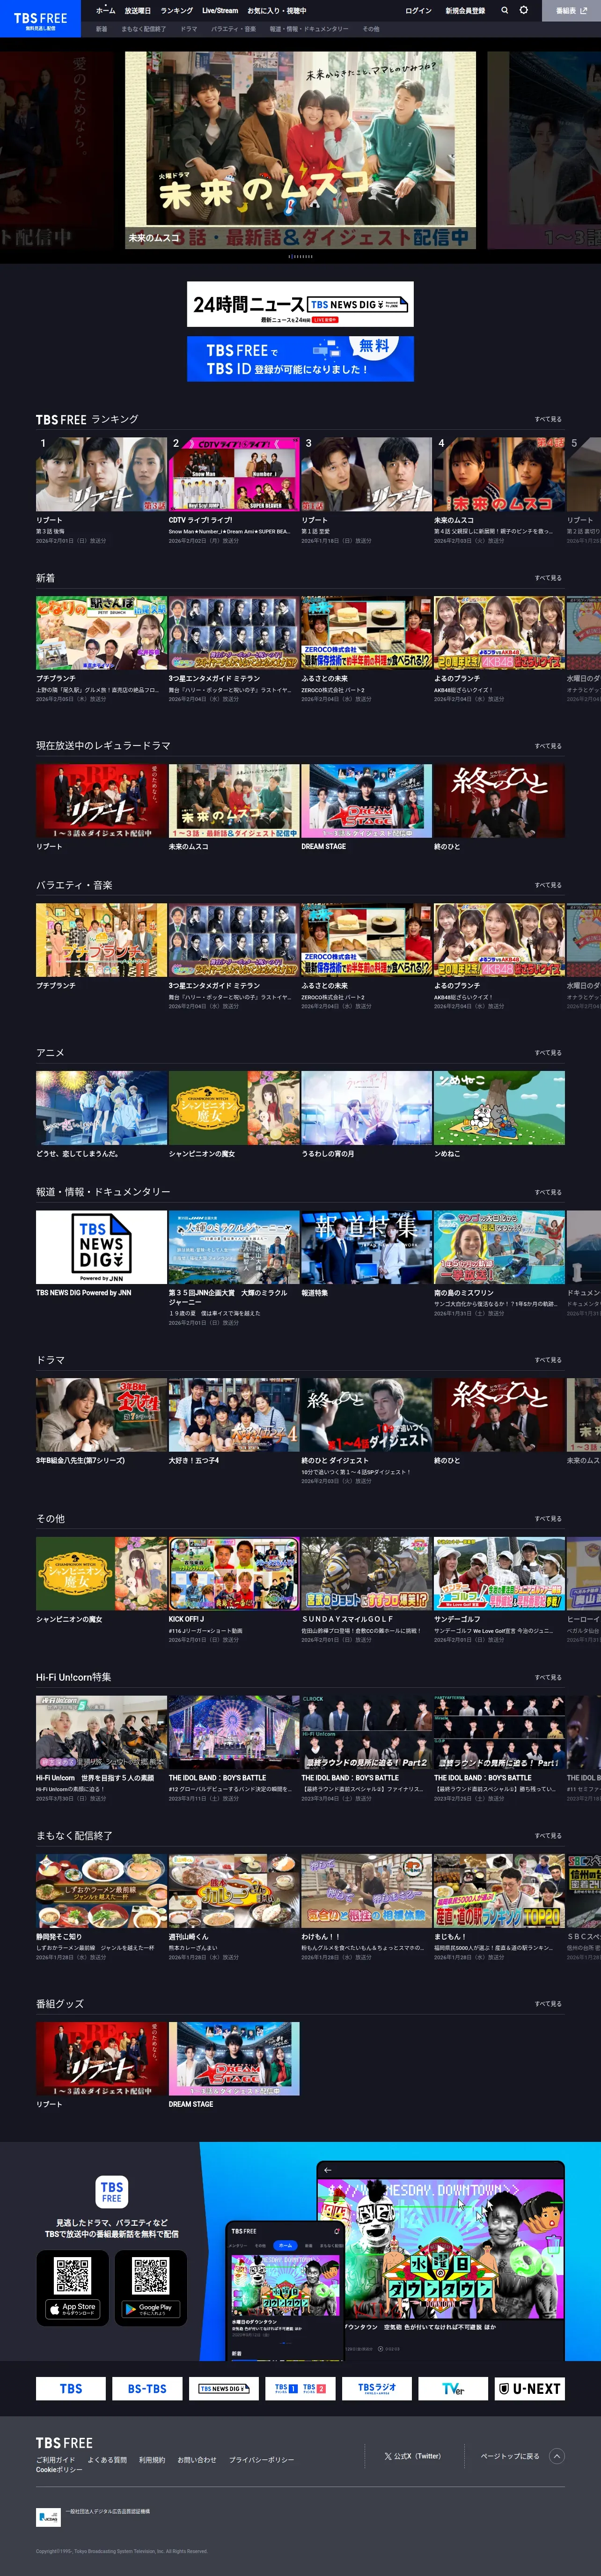601x2576 pixels.
Task: Open the CDTV ライブ!ライブ! ranking thumbnail
Action: click(234, 474)
